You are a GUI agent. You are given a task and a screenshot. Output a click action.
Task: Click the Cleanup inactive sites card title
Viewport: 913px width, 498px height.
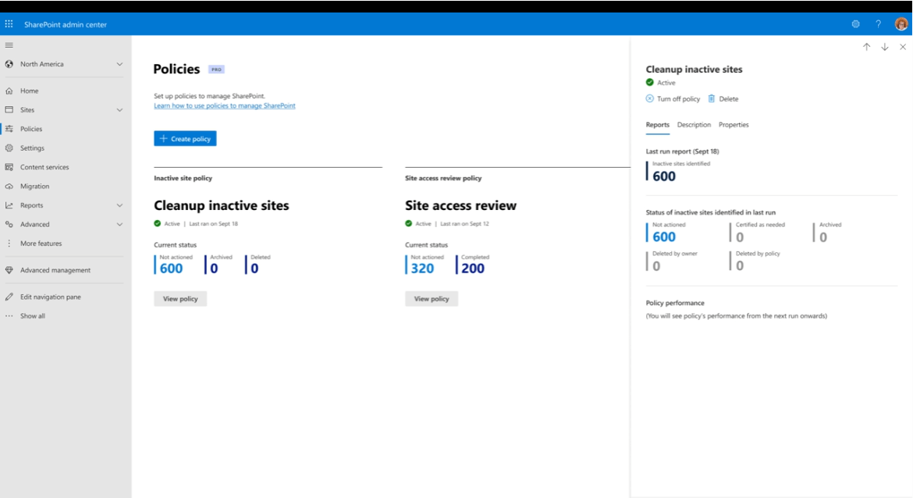[222, 205]
